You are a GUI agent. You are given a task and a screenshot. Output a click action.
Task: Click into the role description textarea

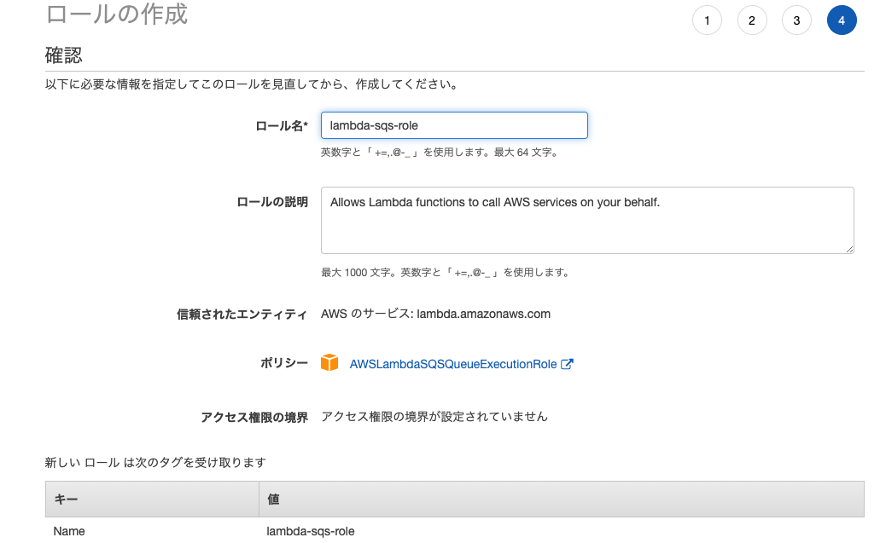pyautogui.click(x=587, y=220)
